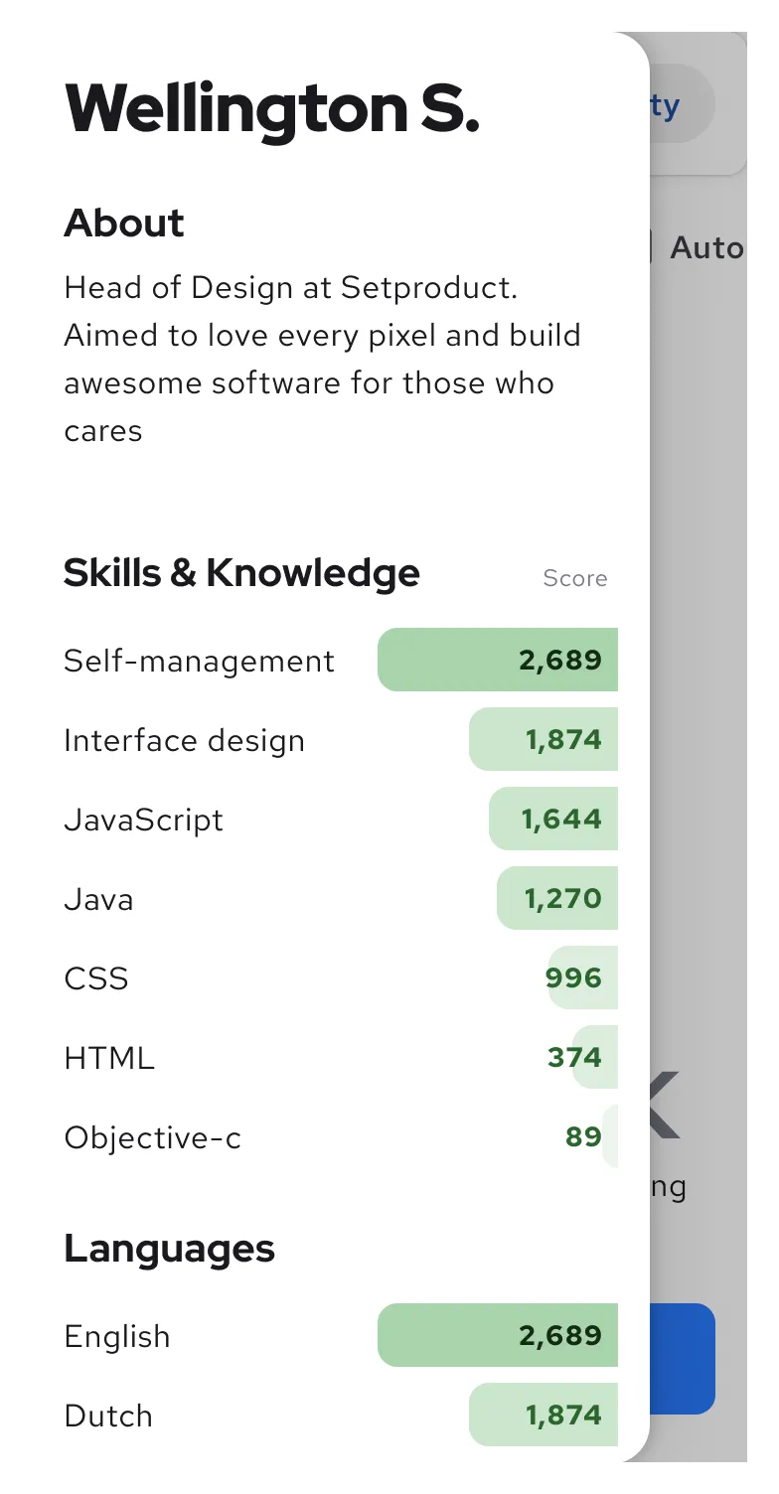This screenshot has height=1494, width=779.
Task: Click the Wellington S. profile name heading
Action: (271, 108)
